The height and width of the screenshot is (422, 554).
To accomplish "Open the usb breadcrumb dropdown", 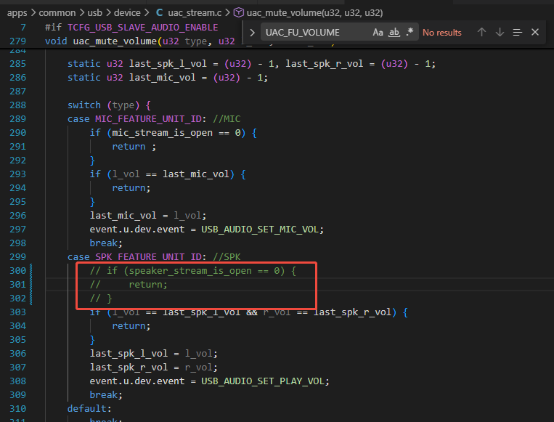I will pos(94,13).
